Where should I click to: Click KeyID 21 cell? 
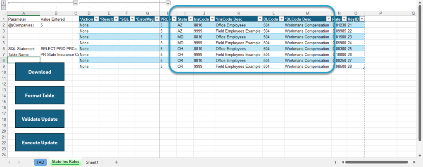point(356,25)
